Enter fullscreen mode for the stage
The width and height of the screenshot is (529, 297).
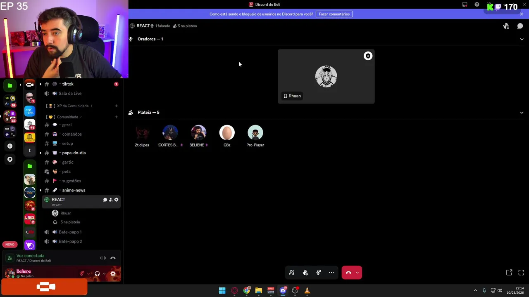[x=521, y=273]
